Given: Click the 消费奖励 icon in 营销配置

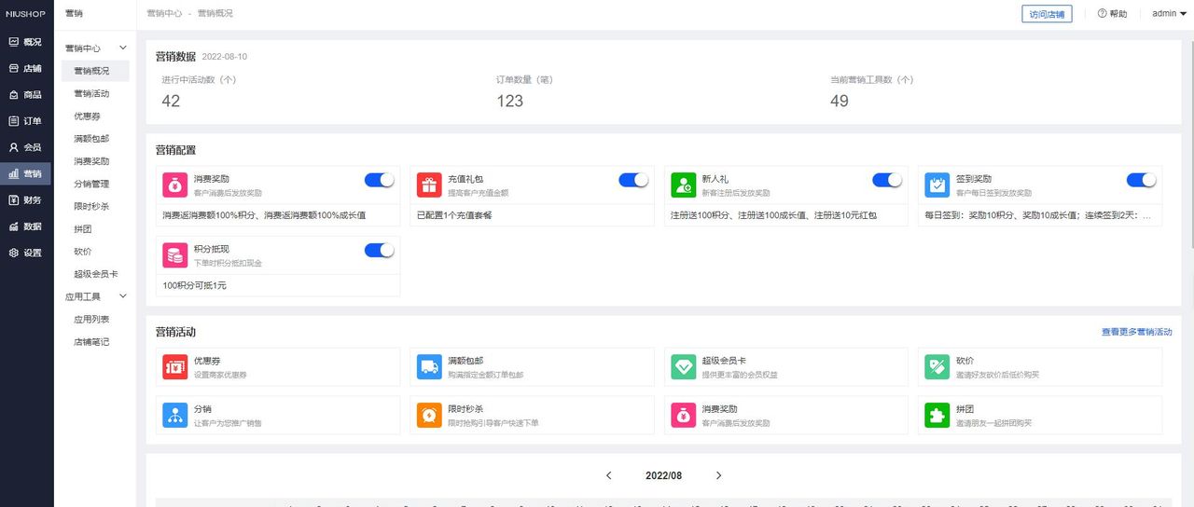Looking at the screenshot, I should pyautogui.click(x=174, y=185).
